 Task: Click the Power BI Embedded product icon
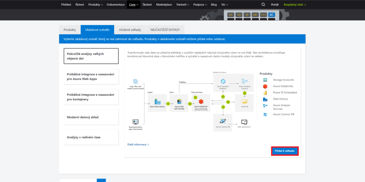[265, 93]
